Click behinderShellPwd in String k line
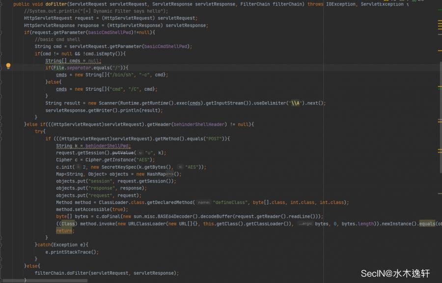Screen dimensions: 442x283 click(107, 146)
